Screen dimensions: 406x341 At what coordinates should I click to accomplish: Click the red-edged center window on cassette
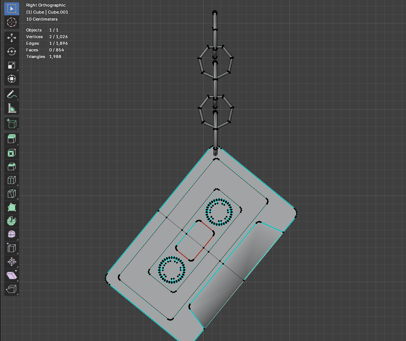[x=195, y=240]
